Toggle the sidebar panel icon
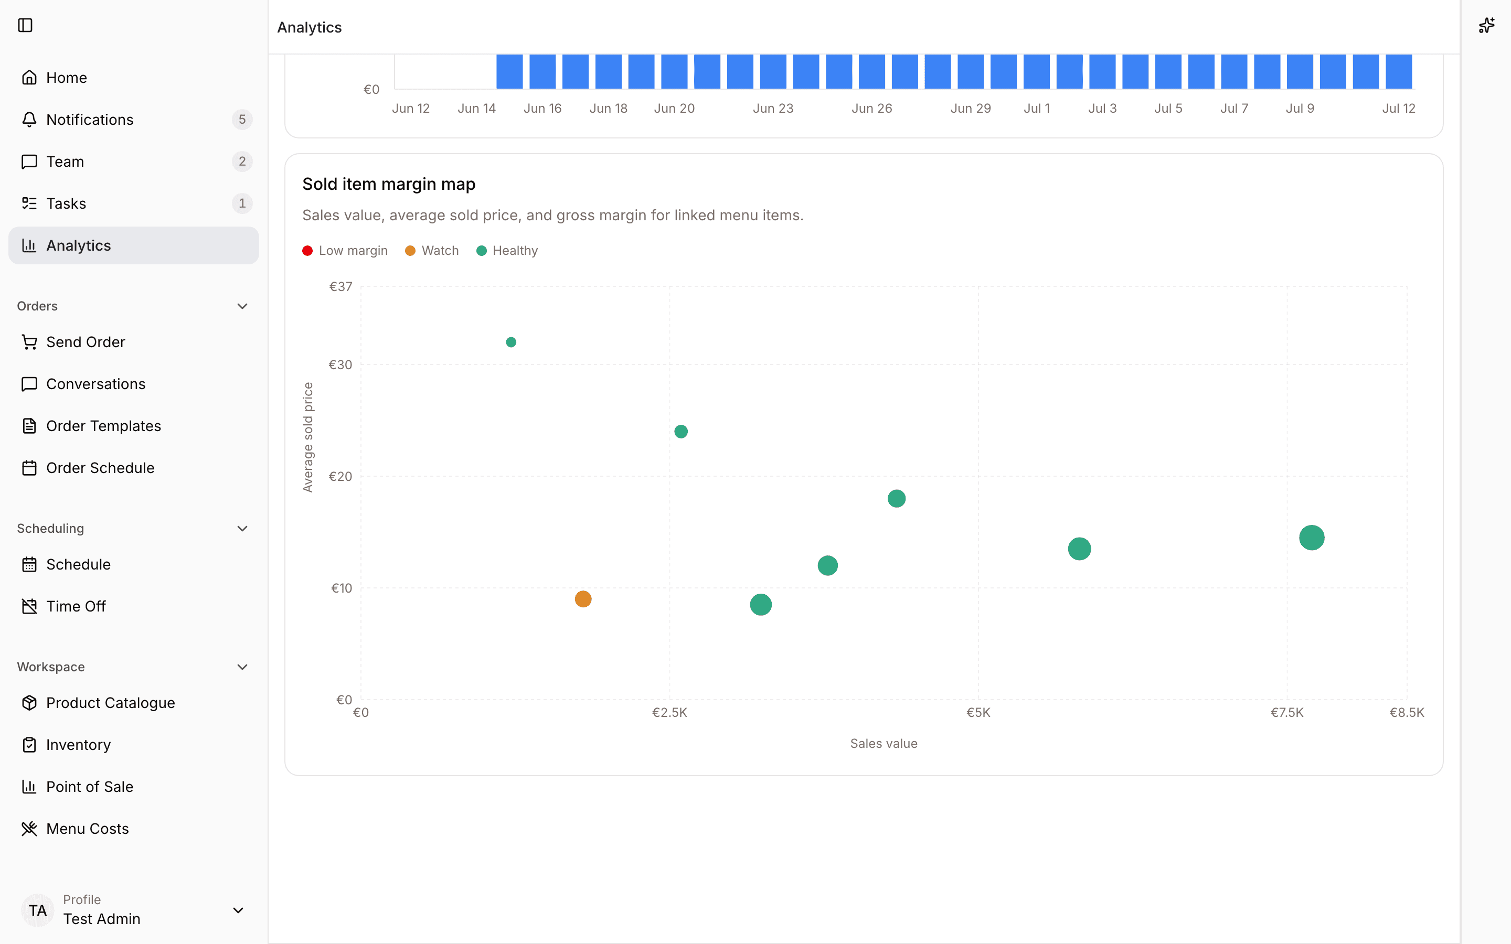Viewport: 1511px width, 944px height. (25, 25)
